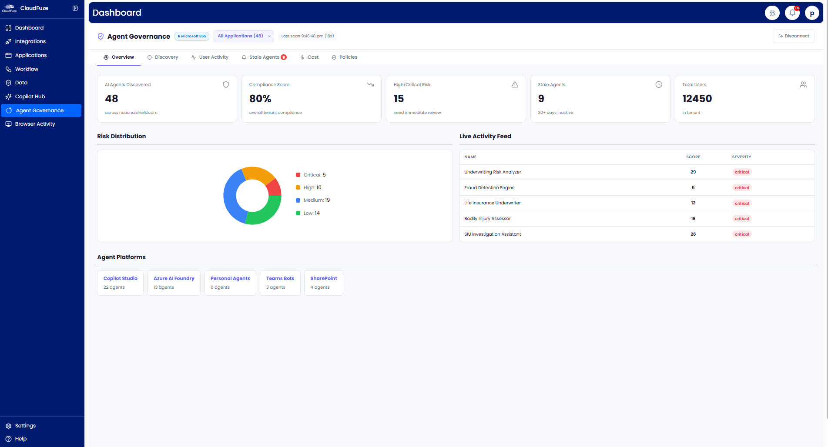The height and width of the screenshot is (447, 828).
Task: Open the Policies tab
Action: (345, 57)
